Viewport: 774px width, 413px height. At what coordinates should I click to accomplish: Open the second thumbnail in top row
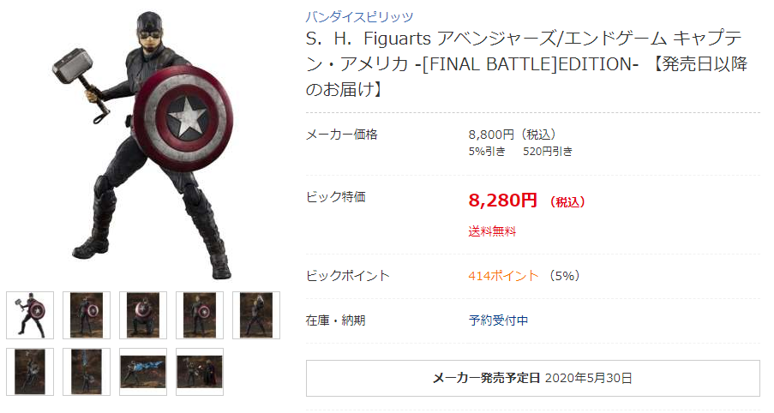(87, 314)
